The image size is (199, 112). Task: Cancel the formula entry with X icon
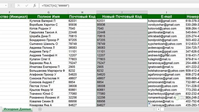click(19, 6)
